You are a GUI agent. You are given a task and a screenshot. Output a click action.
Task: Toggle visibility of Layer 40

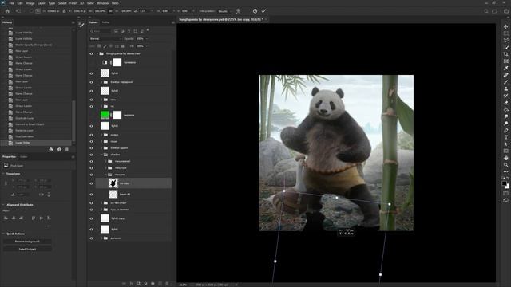click(x=91, y=195)
